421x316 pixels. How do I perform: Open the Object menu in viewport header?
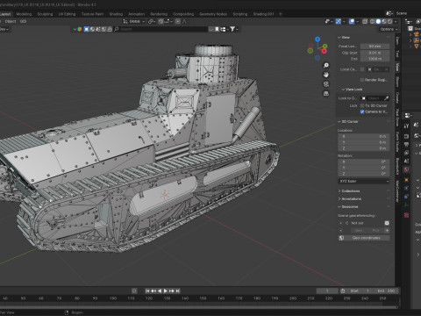pos(11,21)
